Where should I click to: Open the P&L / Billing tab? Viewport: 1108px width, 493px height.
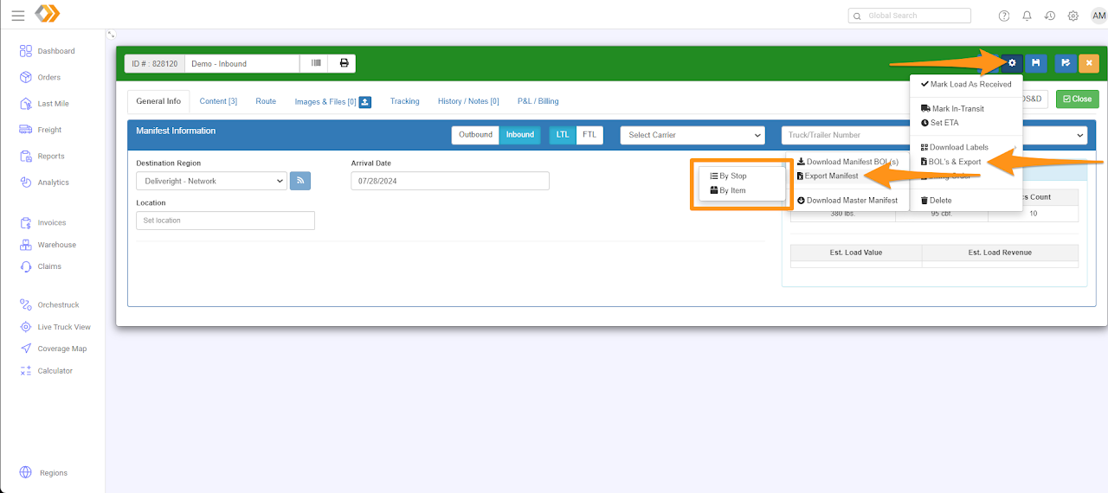tap(538, 101)
